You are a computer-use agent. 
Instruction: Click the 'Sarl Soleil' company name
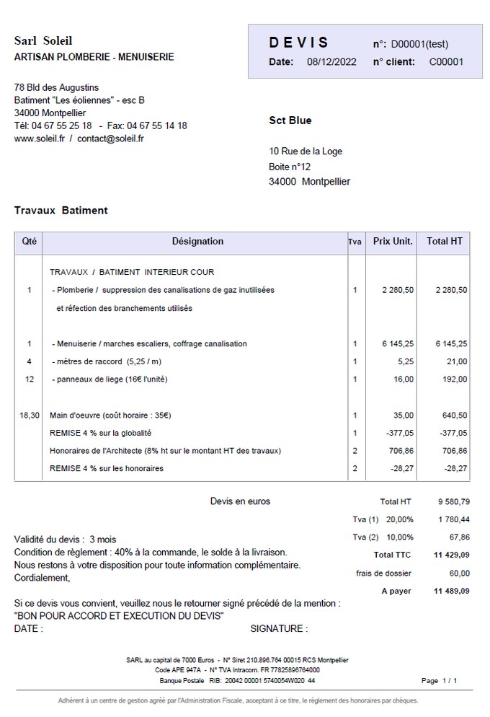click(x=43, y=40)
